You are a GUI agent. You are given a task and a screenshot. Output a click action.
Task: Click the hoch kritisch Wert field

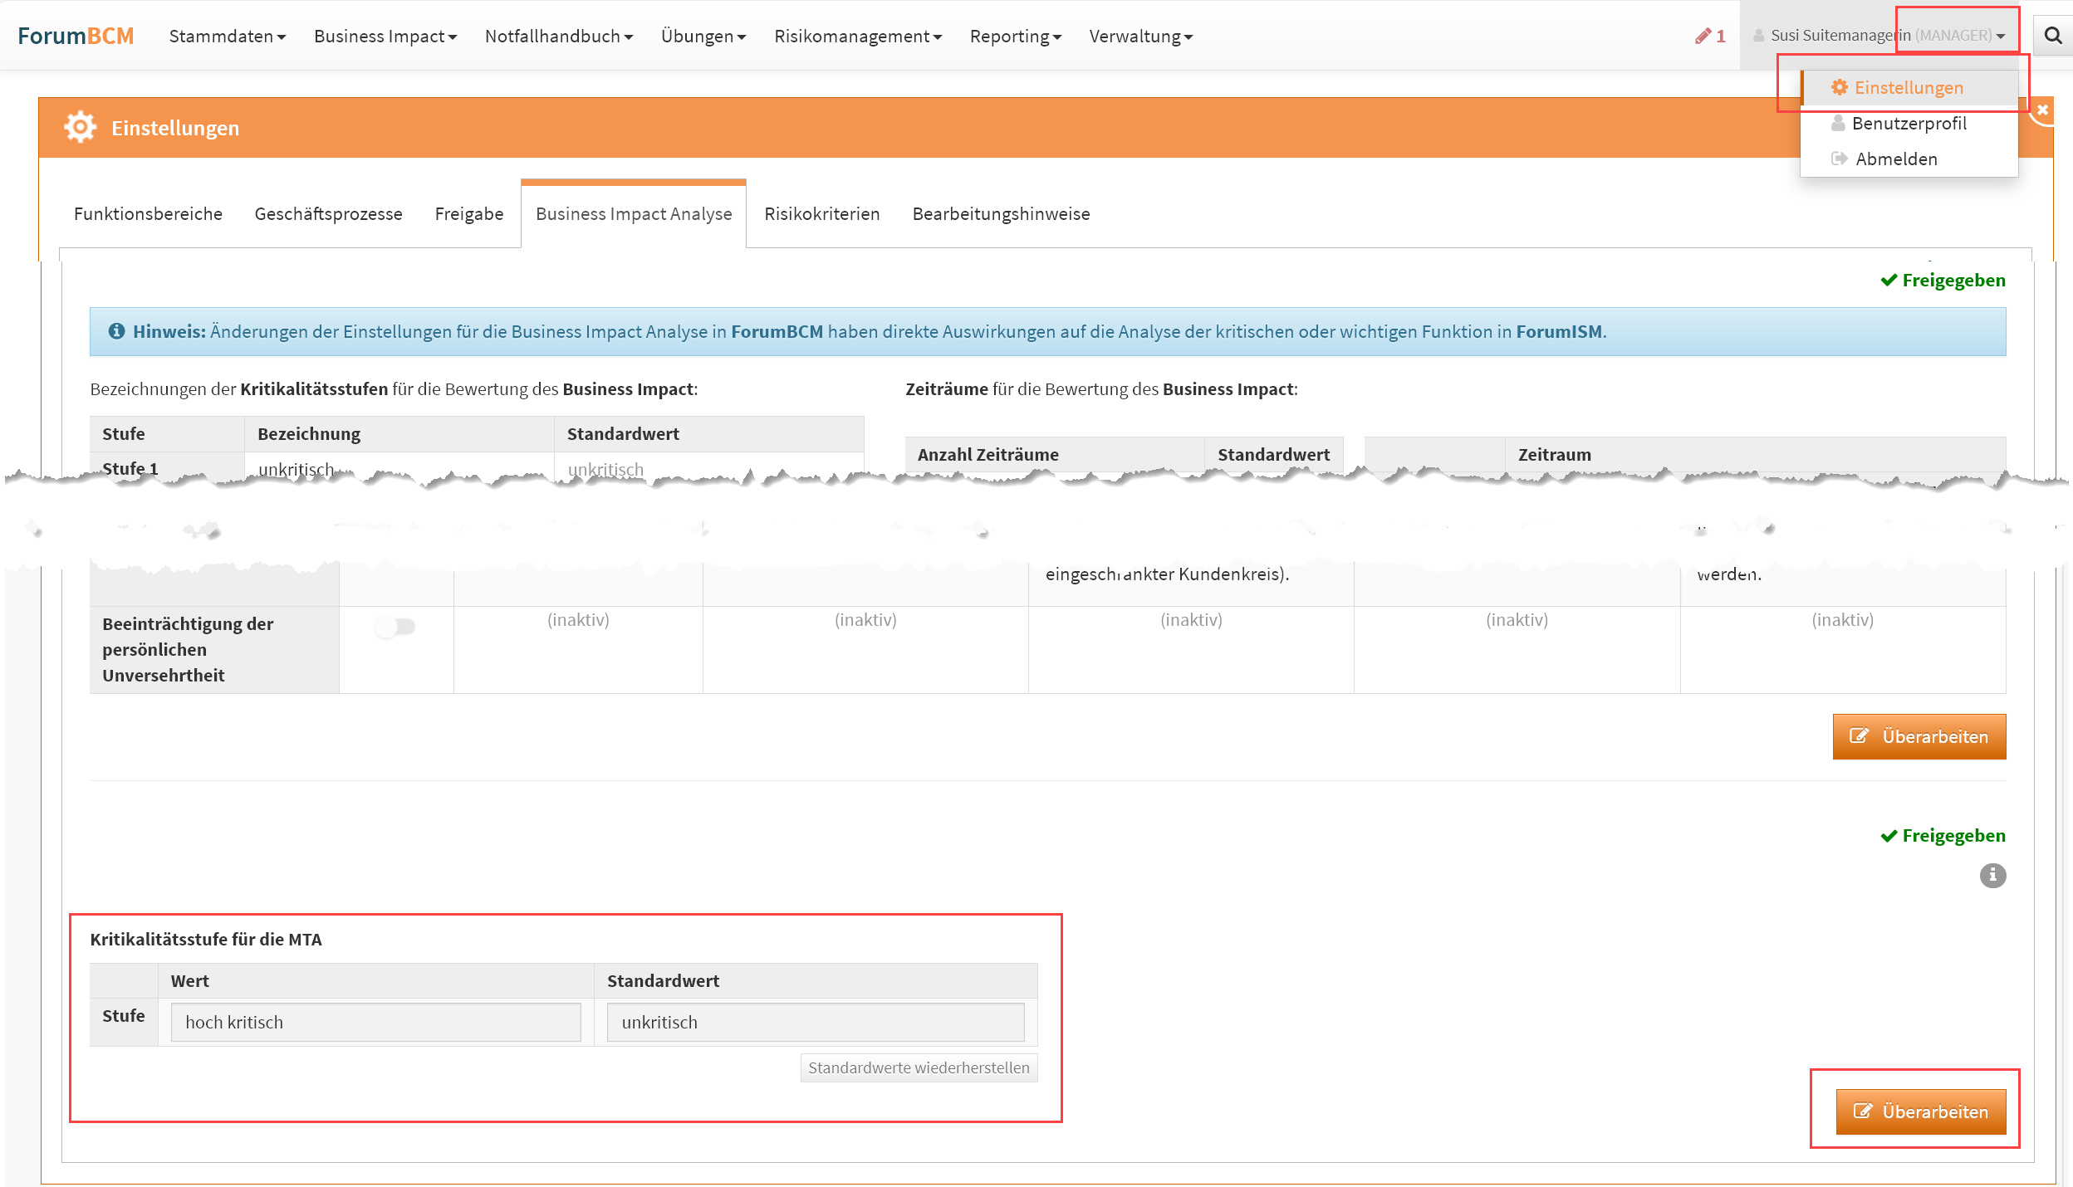pos(375,1022)
